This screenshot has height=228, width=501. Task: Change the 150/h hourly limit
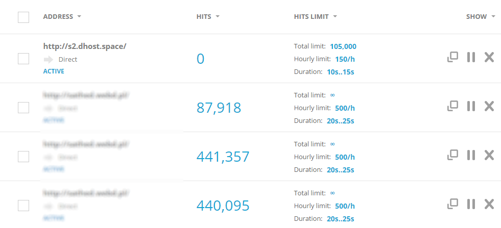pos(345,59)
